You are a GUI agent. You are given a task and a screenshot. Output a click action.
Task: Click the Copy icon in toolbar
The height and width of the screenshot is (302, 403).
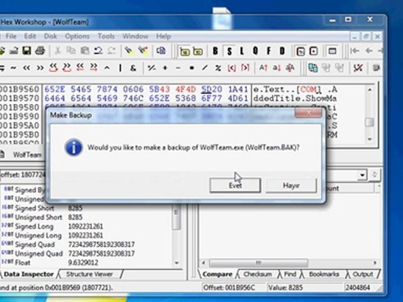(71, 51)
